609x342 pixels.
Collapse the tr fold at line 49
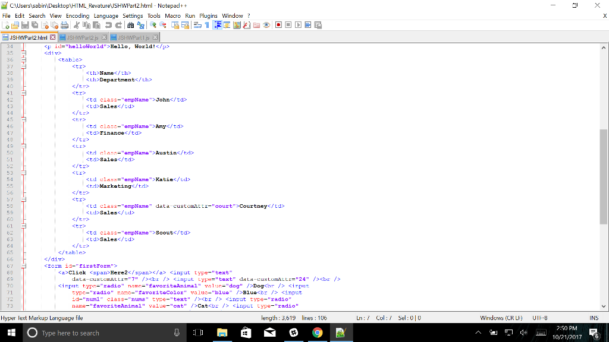[x=24, y=146]
